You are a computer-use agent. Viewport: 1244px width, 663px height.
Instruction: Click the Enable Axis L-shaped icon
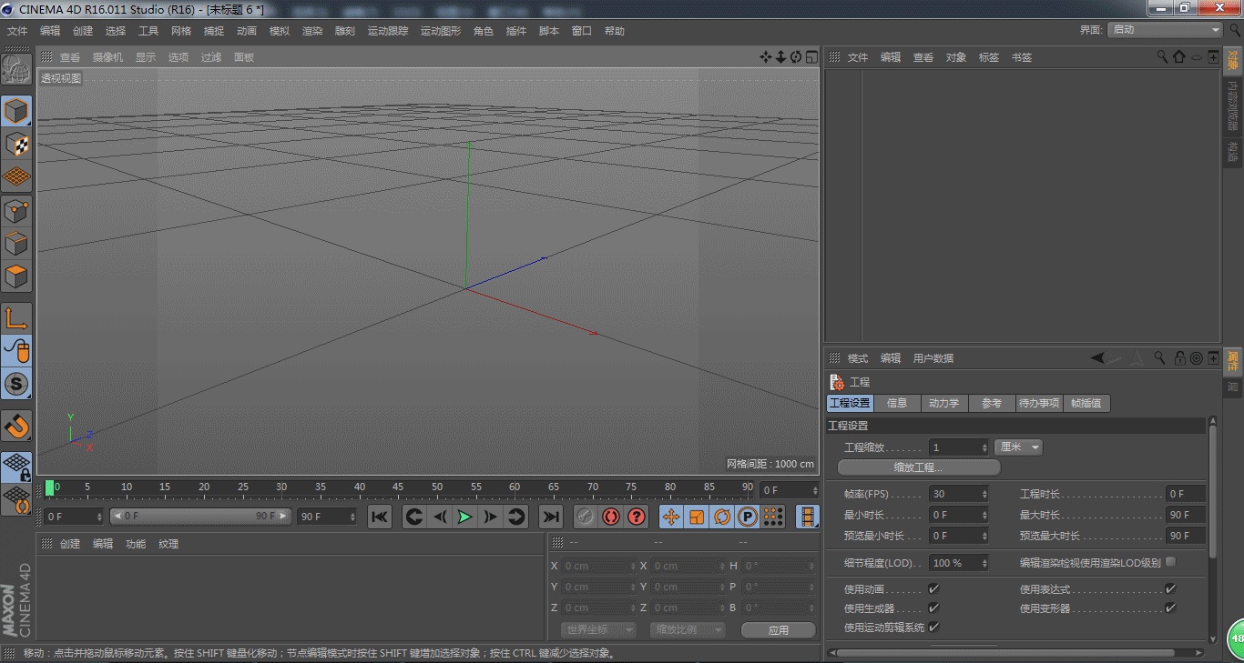[16, 318]
